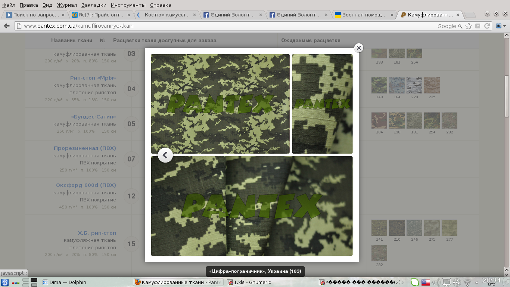Select color swatch 228
The width and height of the screenshot is (510, 287).
pos(414,85)
